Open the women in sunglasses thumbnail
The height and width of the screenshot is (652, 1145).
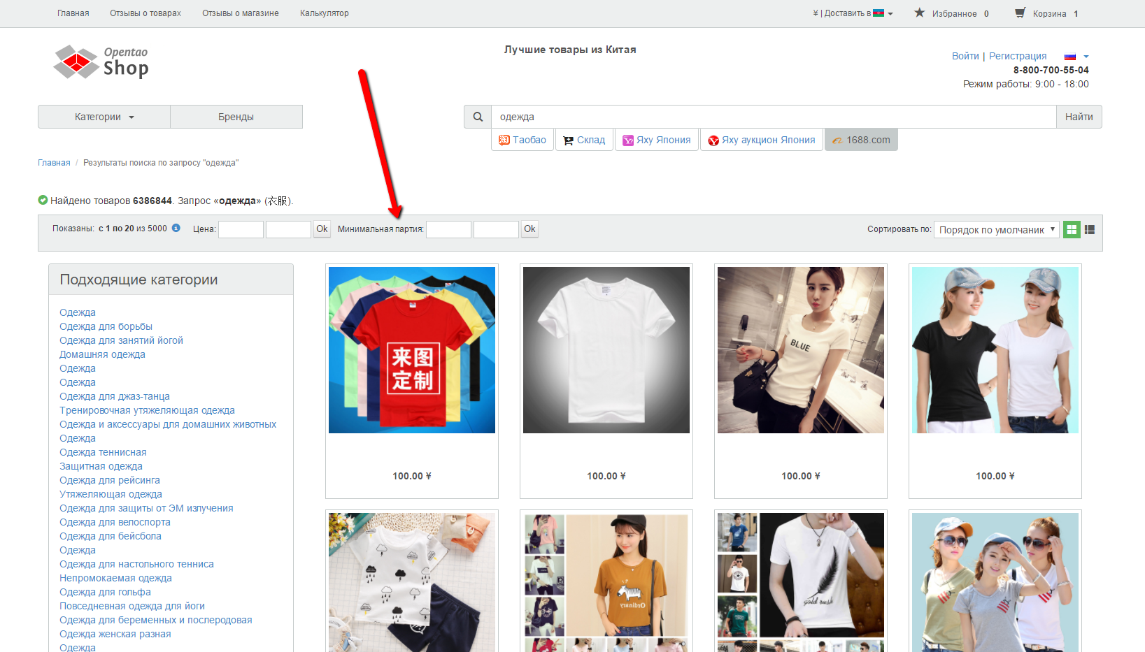tap(995, 582)
